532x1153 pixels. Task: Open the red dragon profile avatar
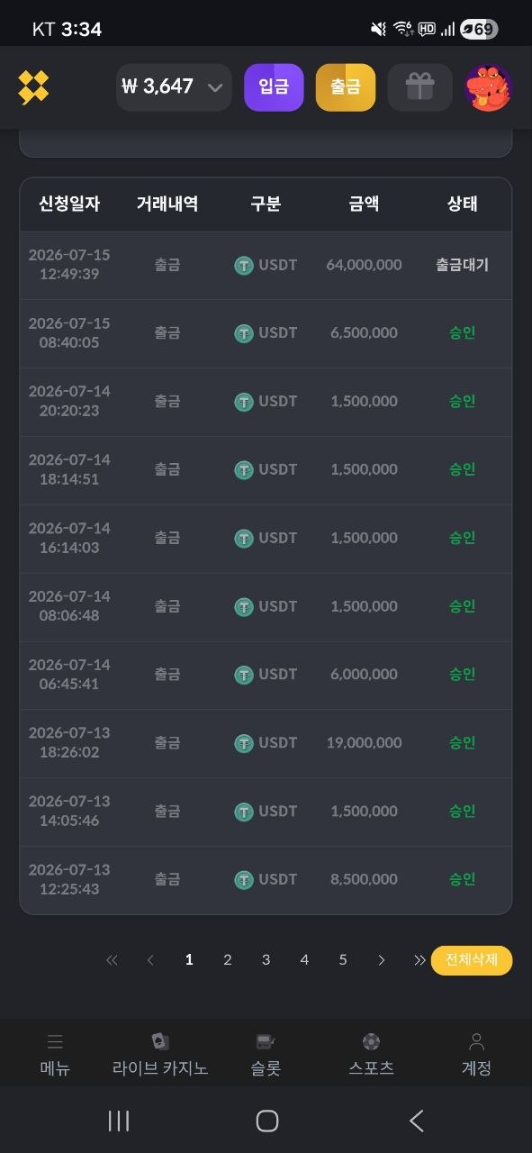[489, 87]
